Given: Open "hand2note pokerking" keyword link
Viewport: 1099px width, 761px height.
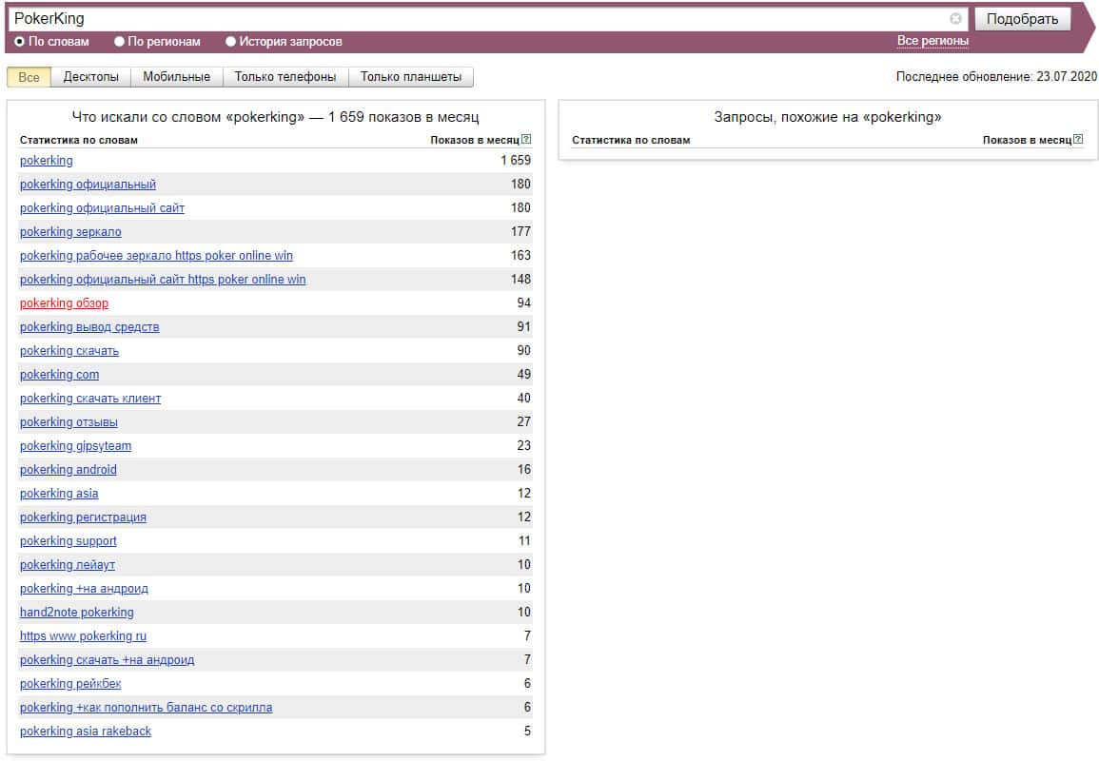Looking at the screenshot, I should pyautogui.click(x=76, y=613).
